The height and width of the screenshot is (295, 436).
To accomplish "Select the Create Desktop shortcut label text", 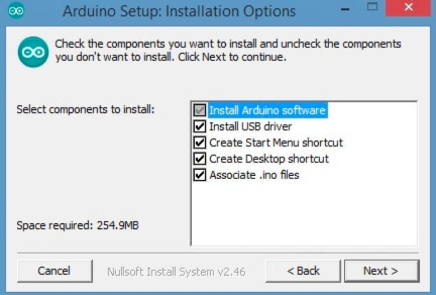I will [x=269, y=159].
